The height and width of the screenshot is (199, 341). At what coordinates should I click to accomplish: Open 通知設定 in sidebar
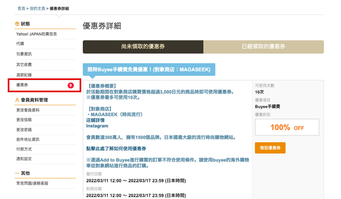[x=24, y=159]
